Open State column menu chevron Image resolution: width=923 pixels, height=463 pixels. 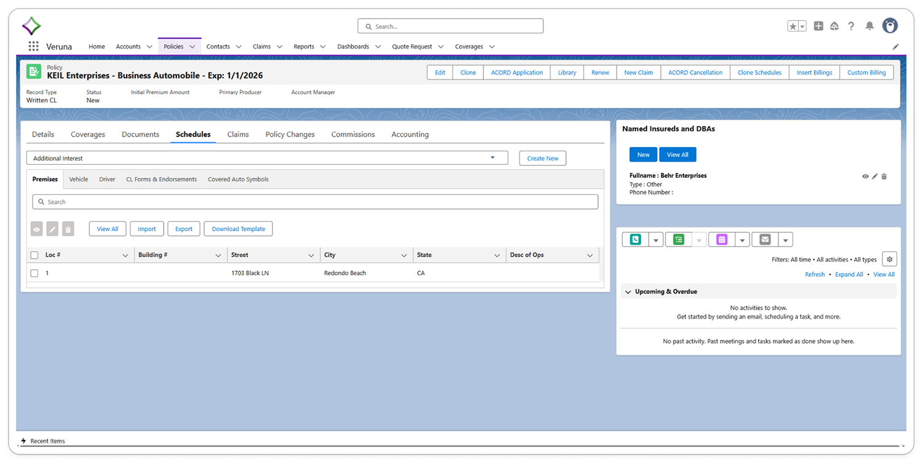point(497,255)
